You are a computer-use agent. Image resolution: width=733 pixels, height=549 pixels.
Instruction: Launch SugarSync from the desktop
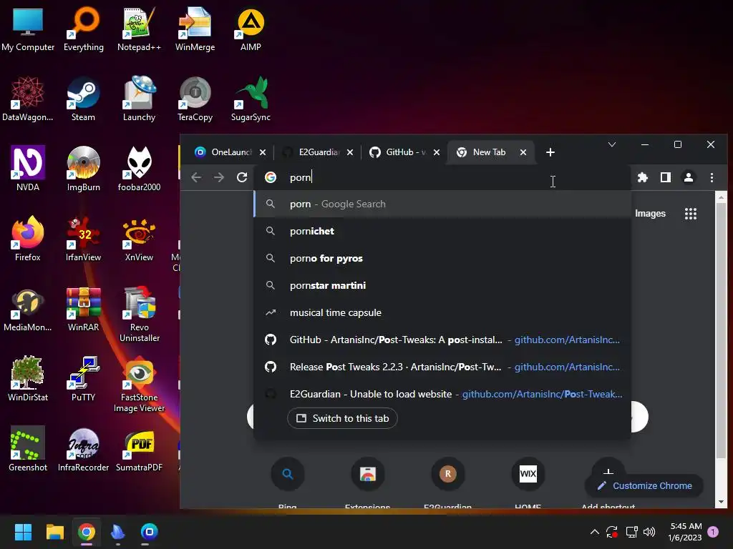251,99
